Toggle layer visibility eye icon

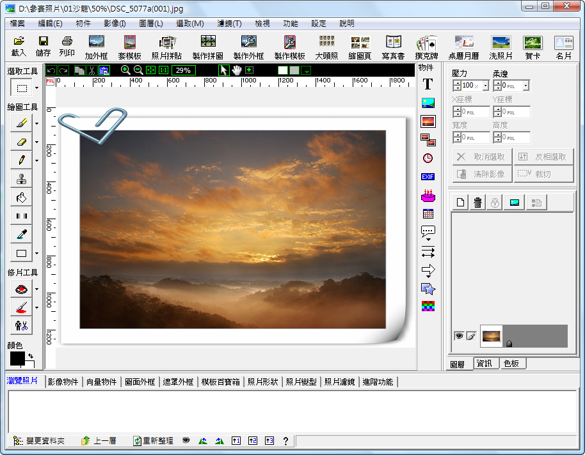click(x=458, y=336)
